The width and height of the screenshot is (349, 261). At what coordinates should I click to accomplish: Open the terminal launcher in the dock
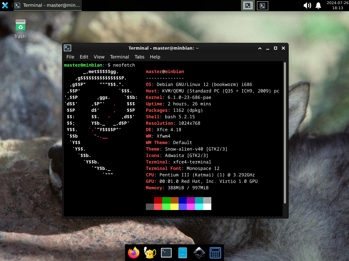(x=166, y=253)
